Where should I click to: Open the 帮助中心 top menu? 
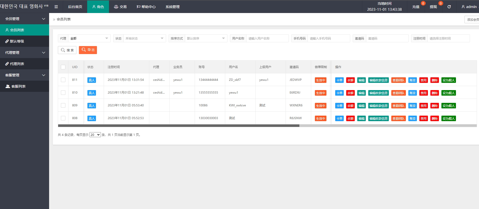point(146,7)
